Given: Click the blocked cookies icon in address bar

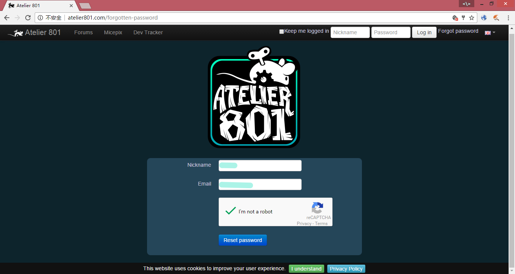Looking at the screenshot, I should [x=455, y=18].
